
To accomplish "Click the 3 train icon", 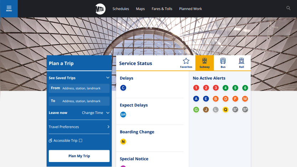I will (216, 88).
